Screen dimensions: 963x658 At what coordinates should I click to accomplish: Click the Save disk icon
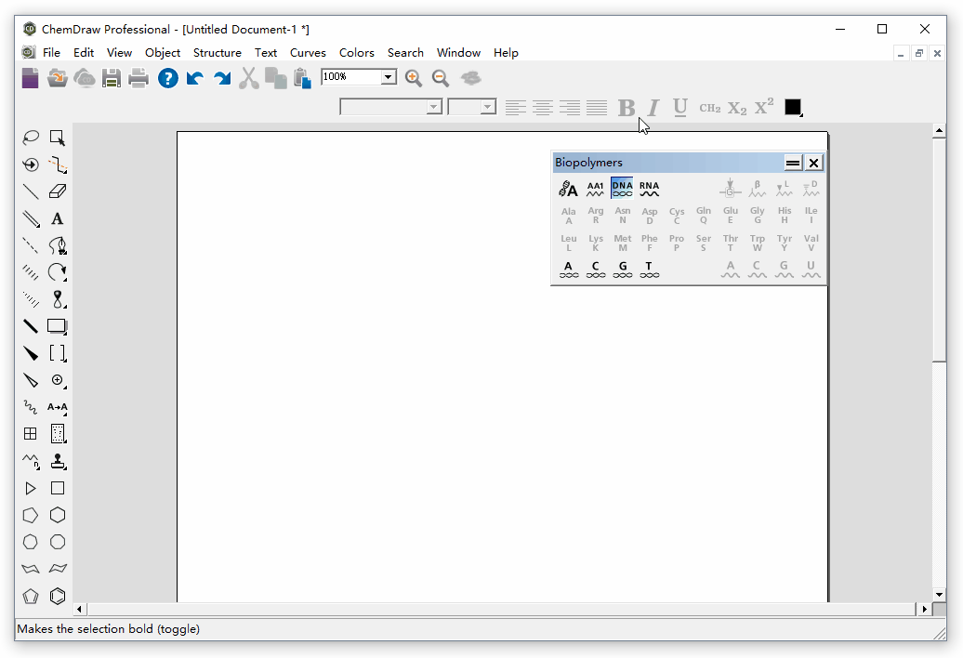pos(112,78)
